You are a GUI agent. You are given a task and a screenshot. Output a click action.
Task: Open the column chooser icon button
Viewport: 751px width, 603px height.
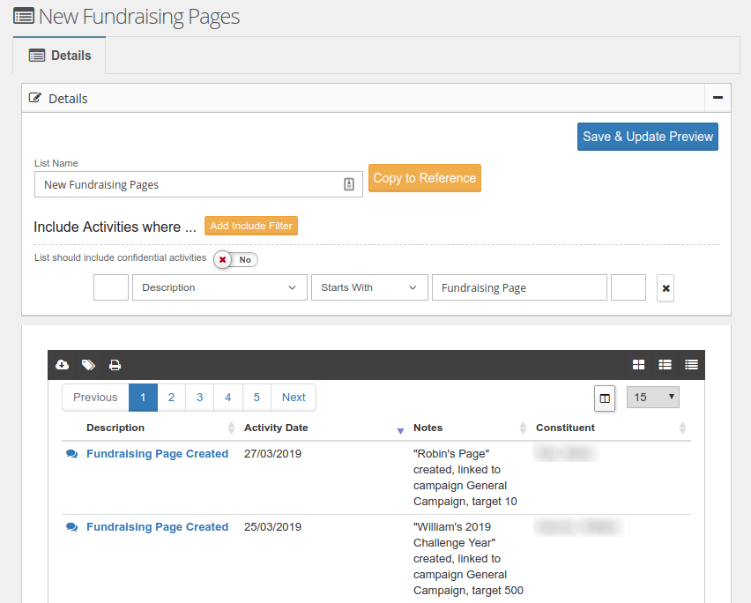[605, 398]
